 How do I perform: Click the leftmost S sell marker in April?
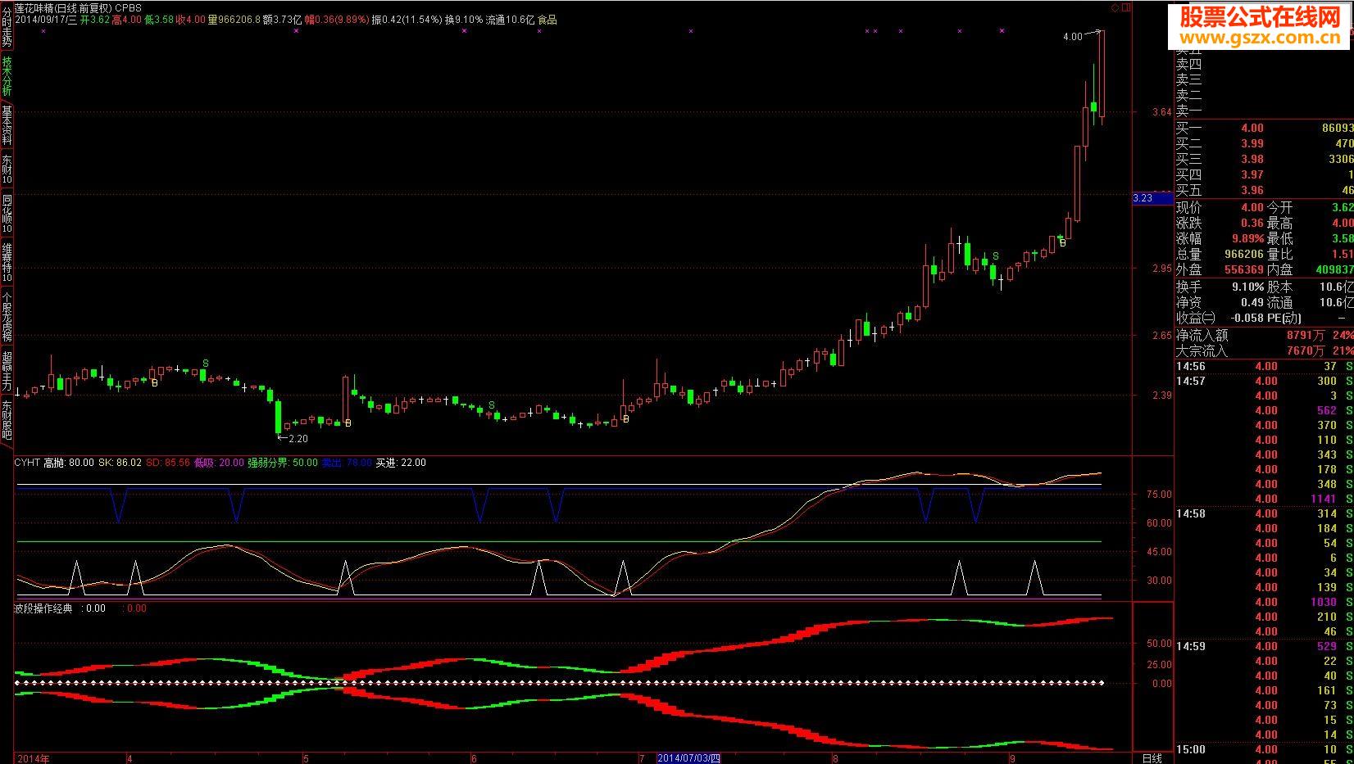206,363
